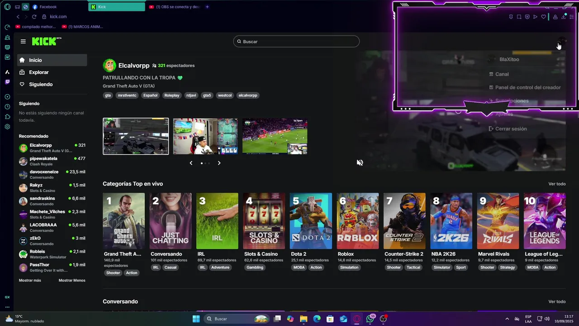Open pipewakatela in Recomendado list
This screenshot has height=326, width=579.
52,161
